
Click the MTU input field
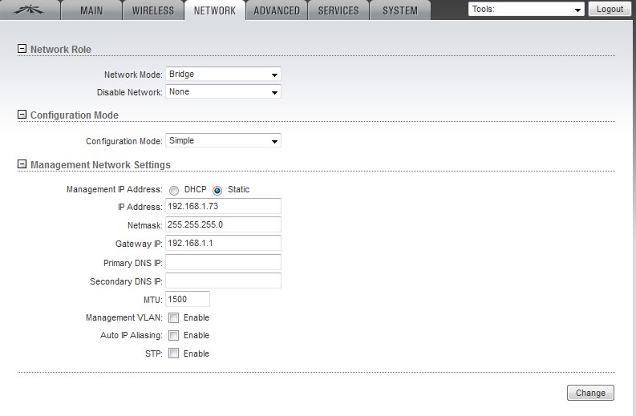coord(188,299)
